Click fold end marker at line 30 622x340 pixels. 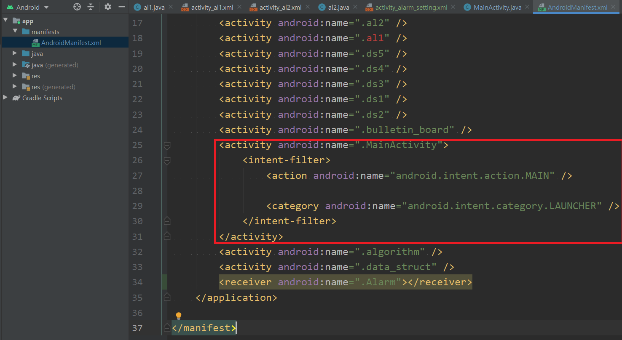coord(167,221)
